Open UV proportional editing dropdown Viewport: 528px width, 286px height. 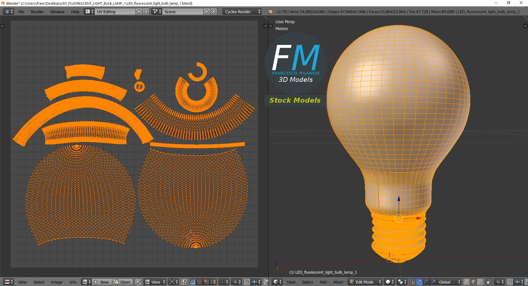[237, 282]
